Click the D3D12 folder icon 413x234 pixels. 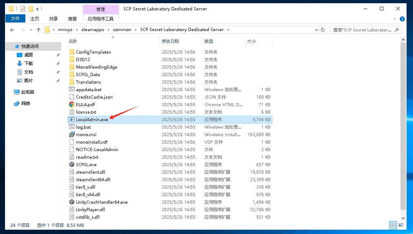pos(72,59)
